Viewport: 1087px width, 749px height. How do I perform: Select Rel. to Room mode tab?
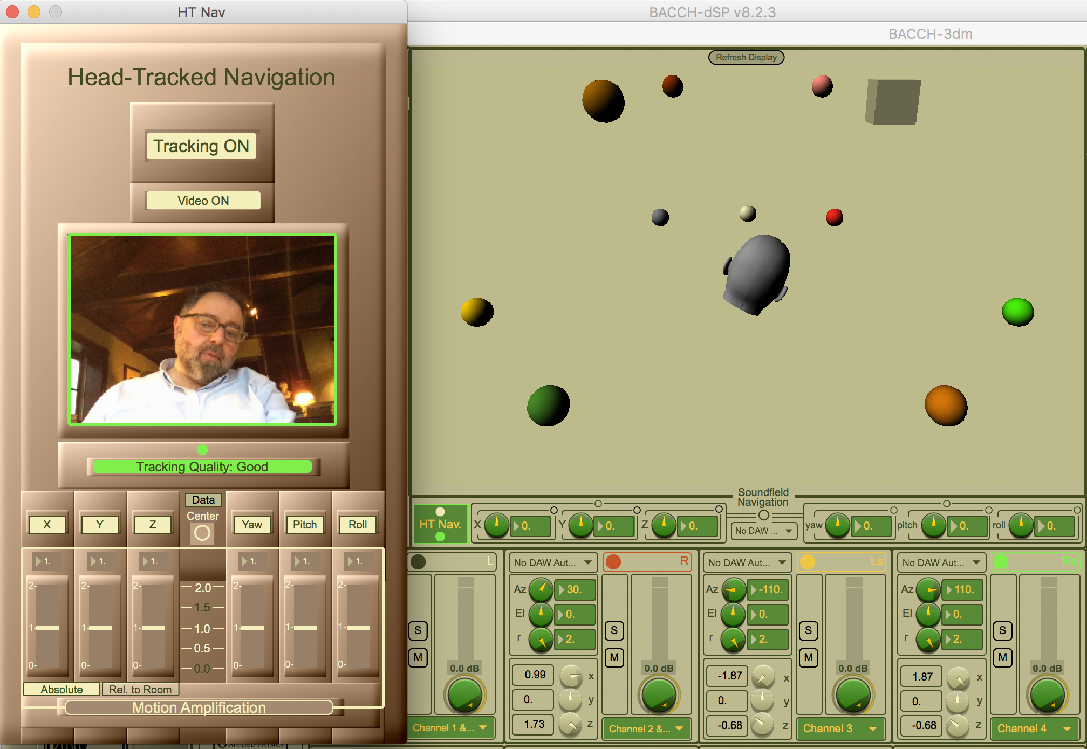[140, 689]
